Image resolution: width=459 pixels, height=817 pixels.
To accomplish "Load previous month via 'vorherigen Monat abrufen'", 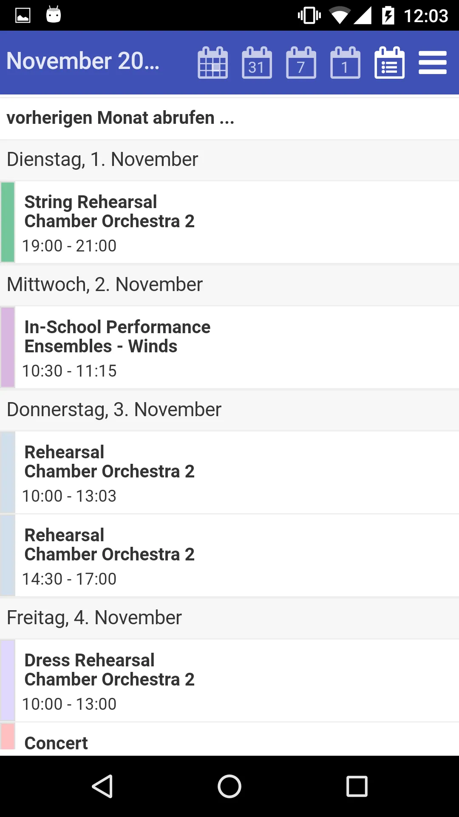I will [229, 118].
